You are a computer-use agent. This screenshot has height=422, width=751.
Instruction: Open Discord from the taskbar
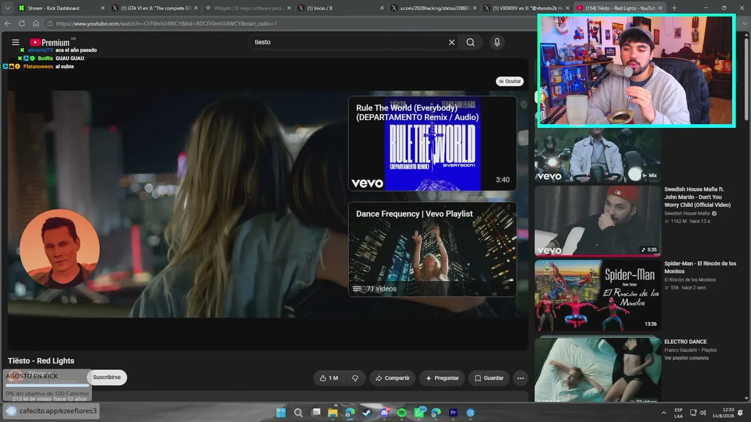tap(384, 413)
